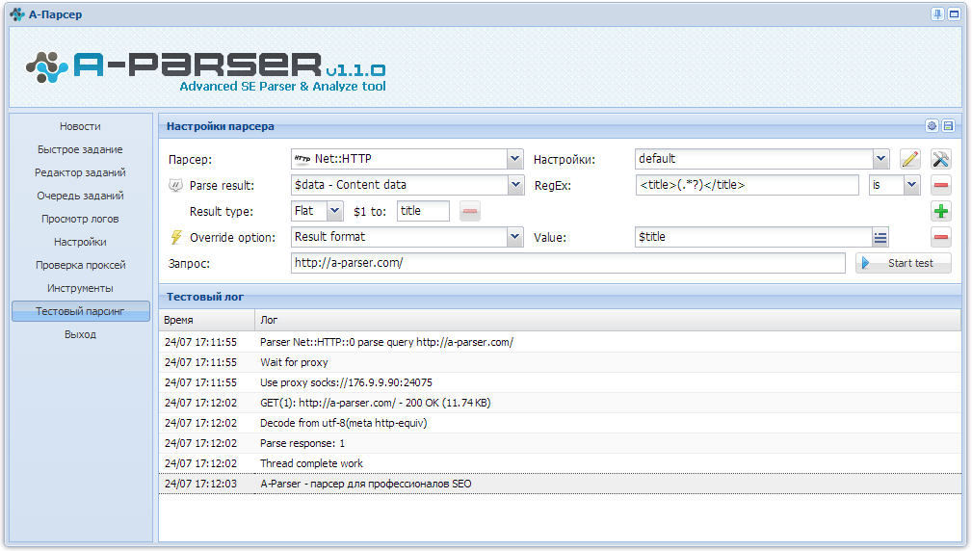Click the minus beside the title field
972x551 pixels.
[470, 211]
